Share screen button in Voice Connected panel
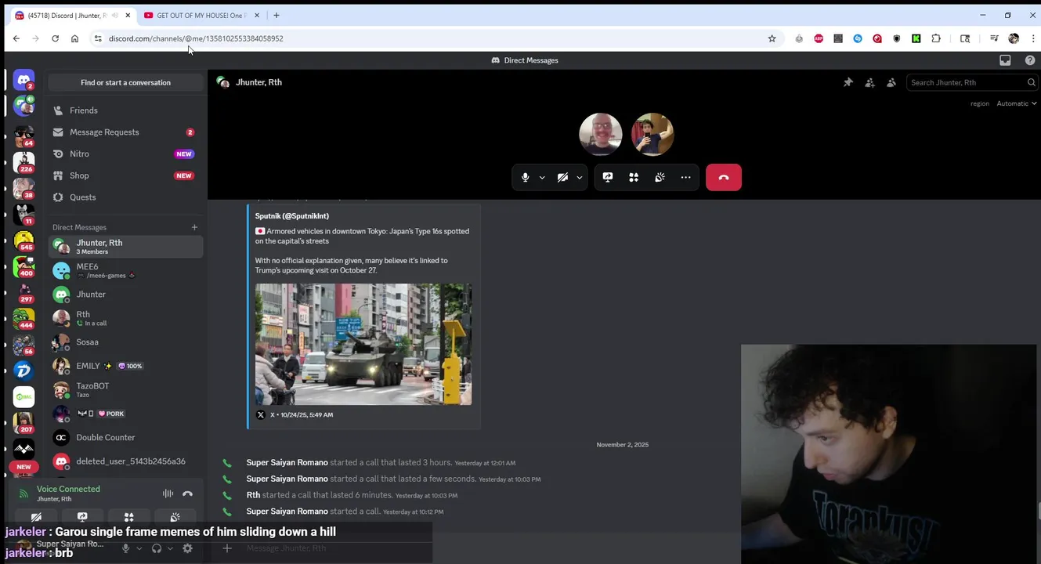 click(x=82, y=518)
